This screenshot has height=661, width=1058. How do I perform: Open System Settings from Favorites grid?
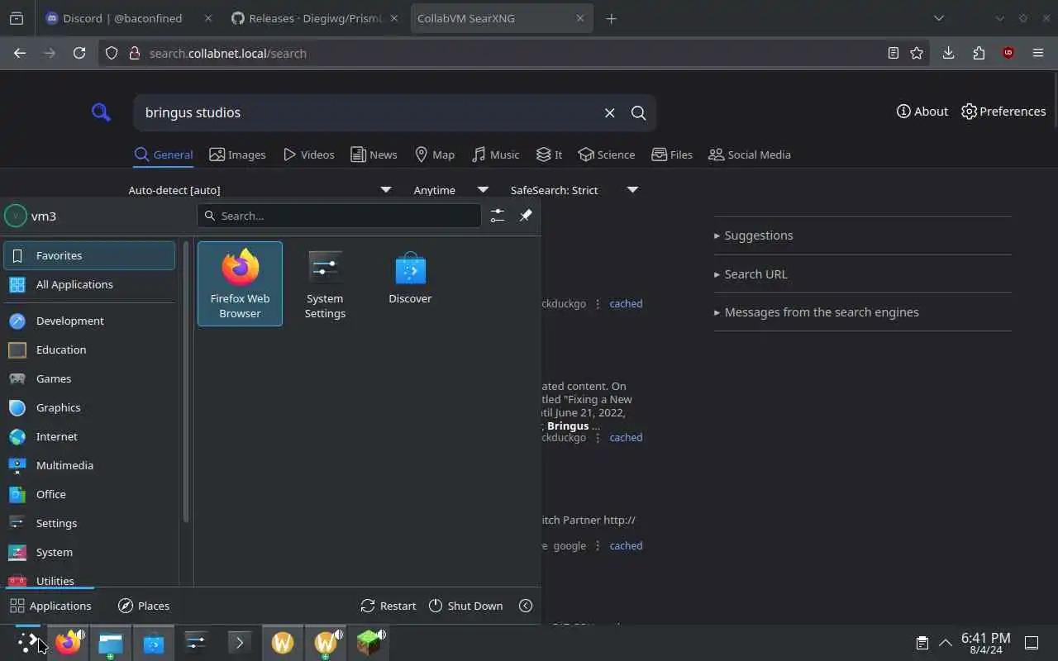325,283
